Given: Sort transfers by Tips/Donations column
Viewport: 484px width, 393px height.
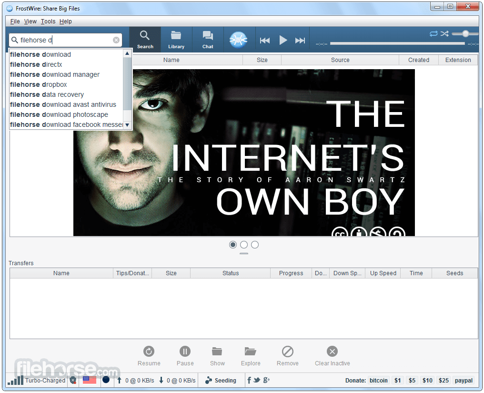Looking at the screenshot, I should pyautogui.click(x=132, y=273).
